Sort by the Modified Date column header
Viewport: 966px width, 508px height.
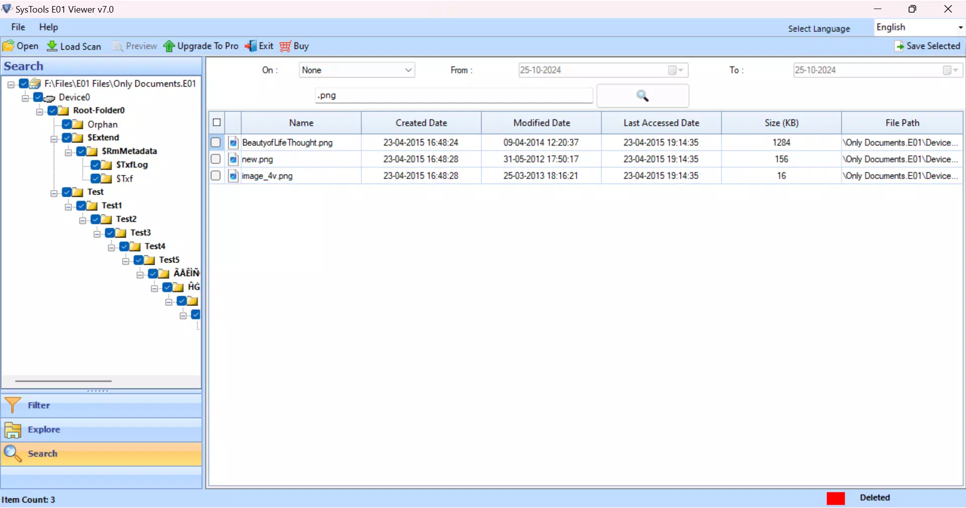point(542,123)
